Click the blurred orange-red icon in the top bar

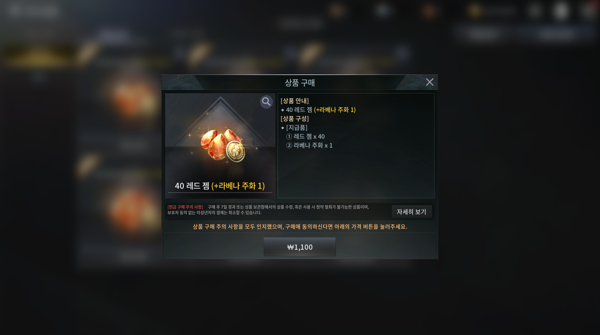point(429,11)
